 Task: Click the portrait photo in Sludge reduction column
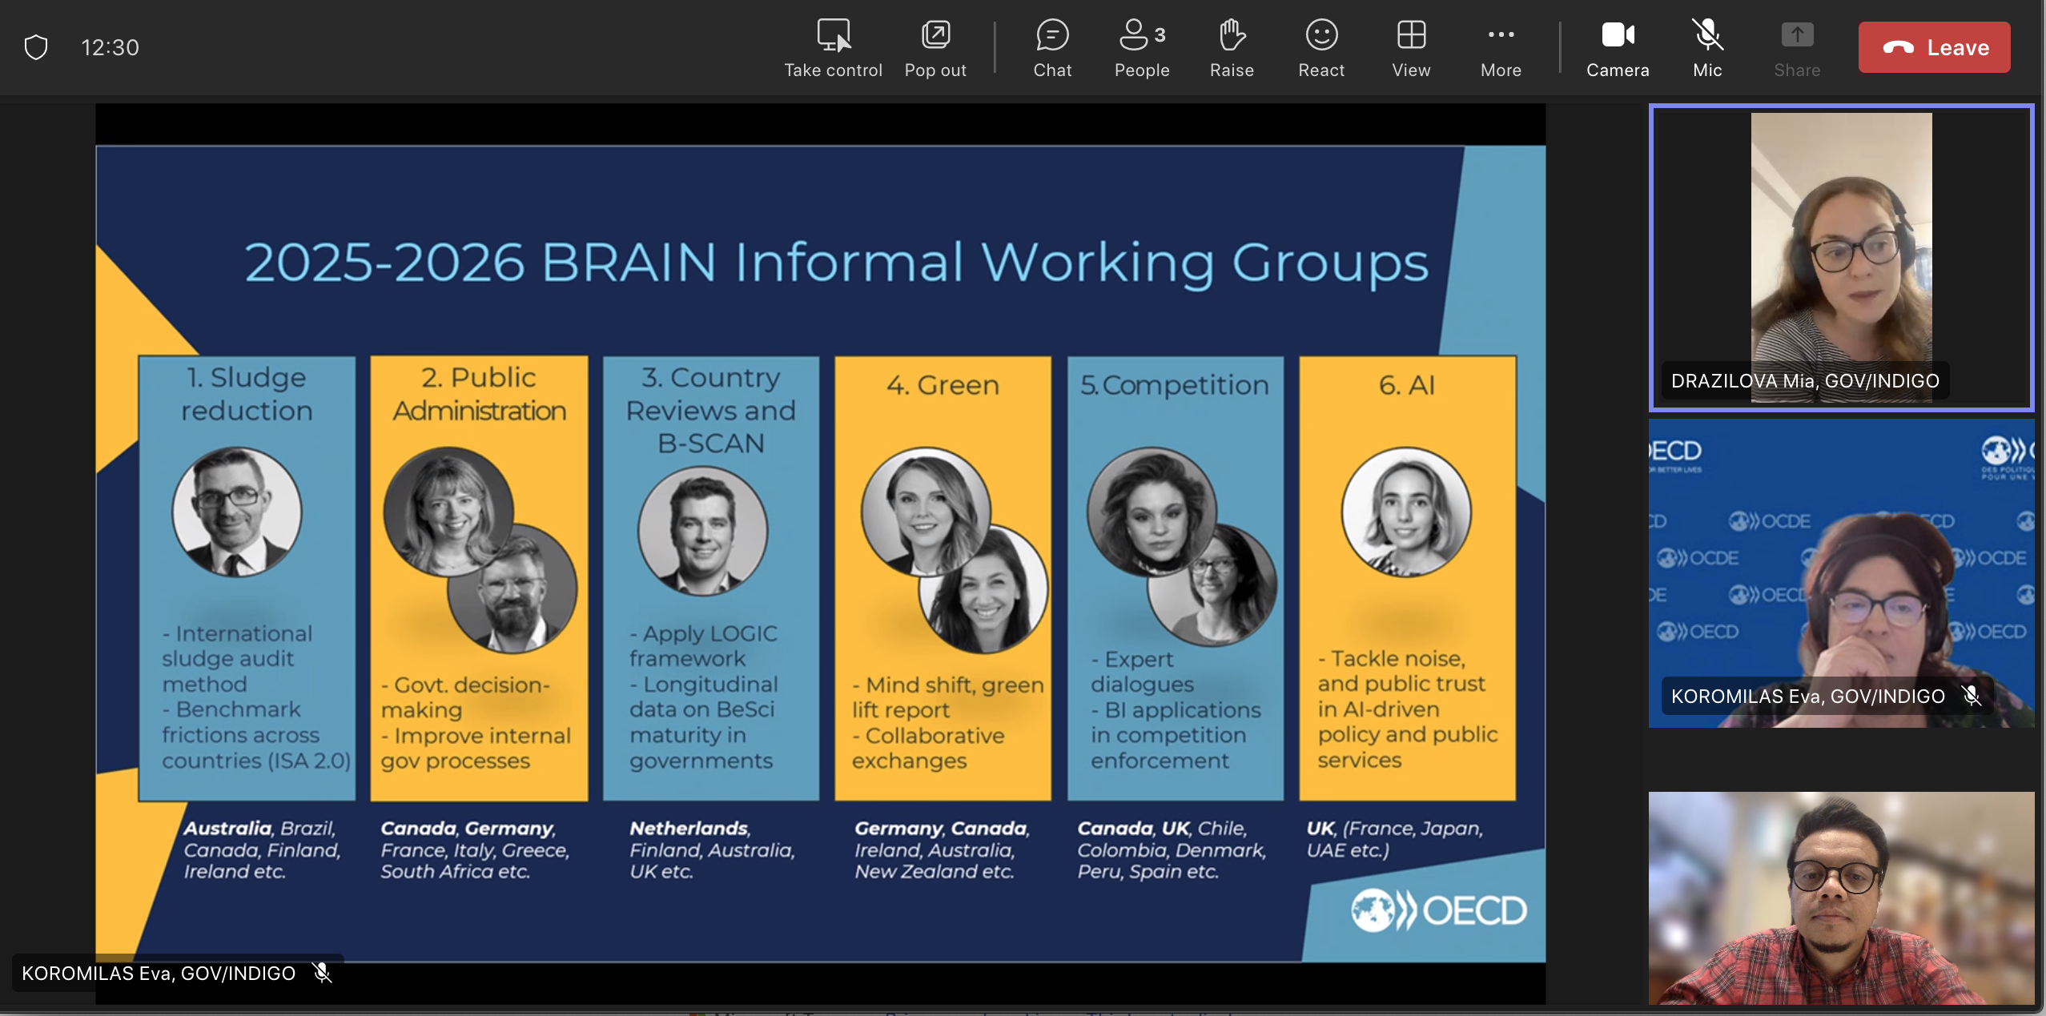[x=237, y=511]
